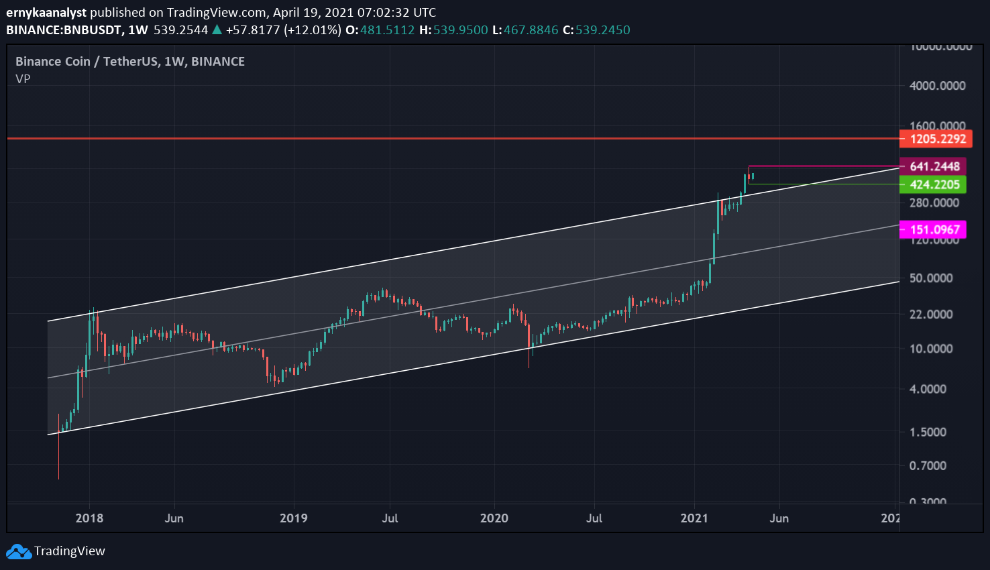Click the green up-triangle change indicator
990x570 pixels.
coord(217,30)
